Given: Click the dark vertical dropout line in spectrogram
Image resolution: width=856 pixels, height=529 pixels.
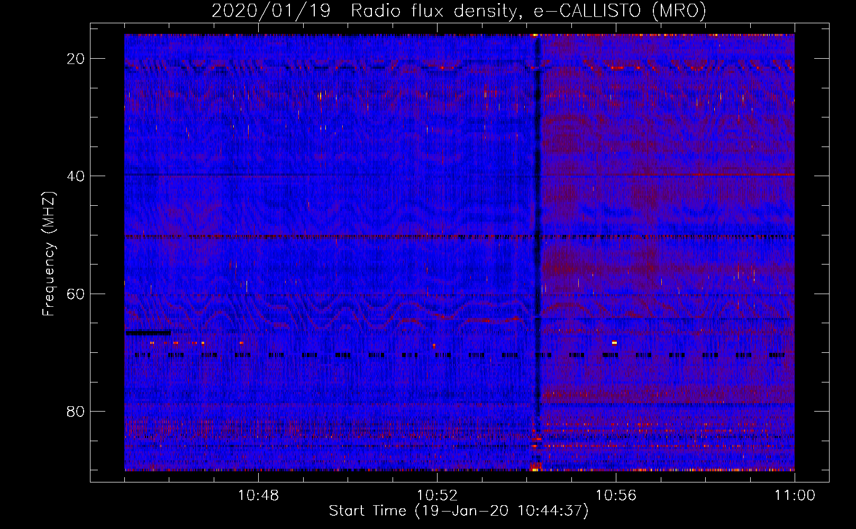Looking at the screenshot, I should [x=538, y=227].
